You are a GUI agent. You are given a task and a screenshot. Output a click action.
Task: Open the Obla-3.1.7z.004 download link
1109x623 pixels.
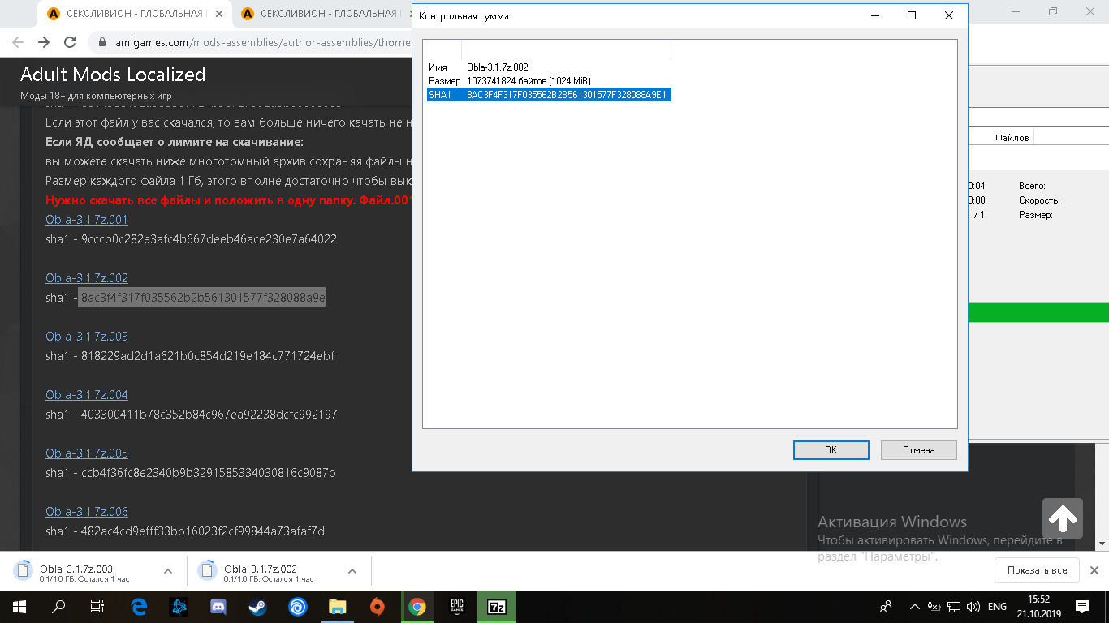pyautogui.click(x=87, y=395)
